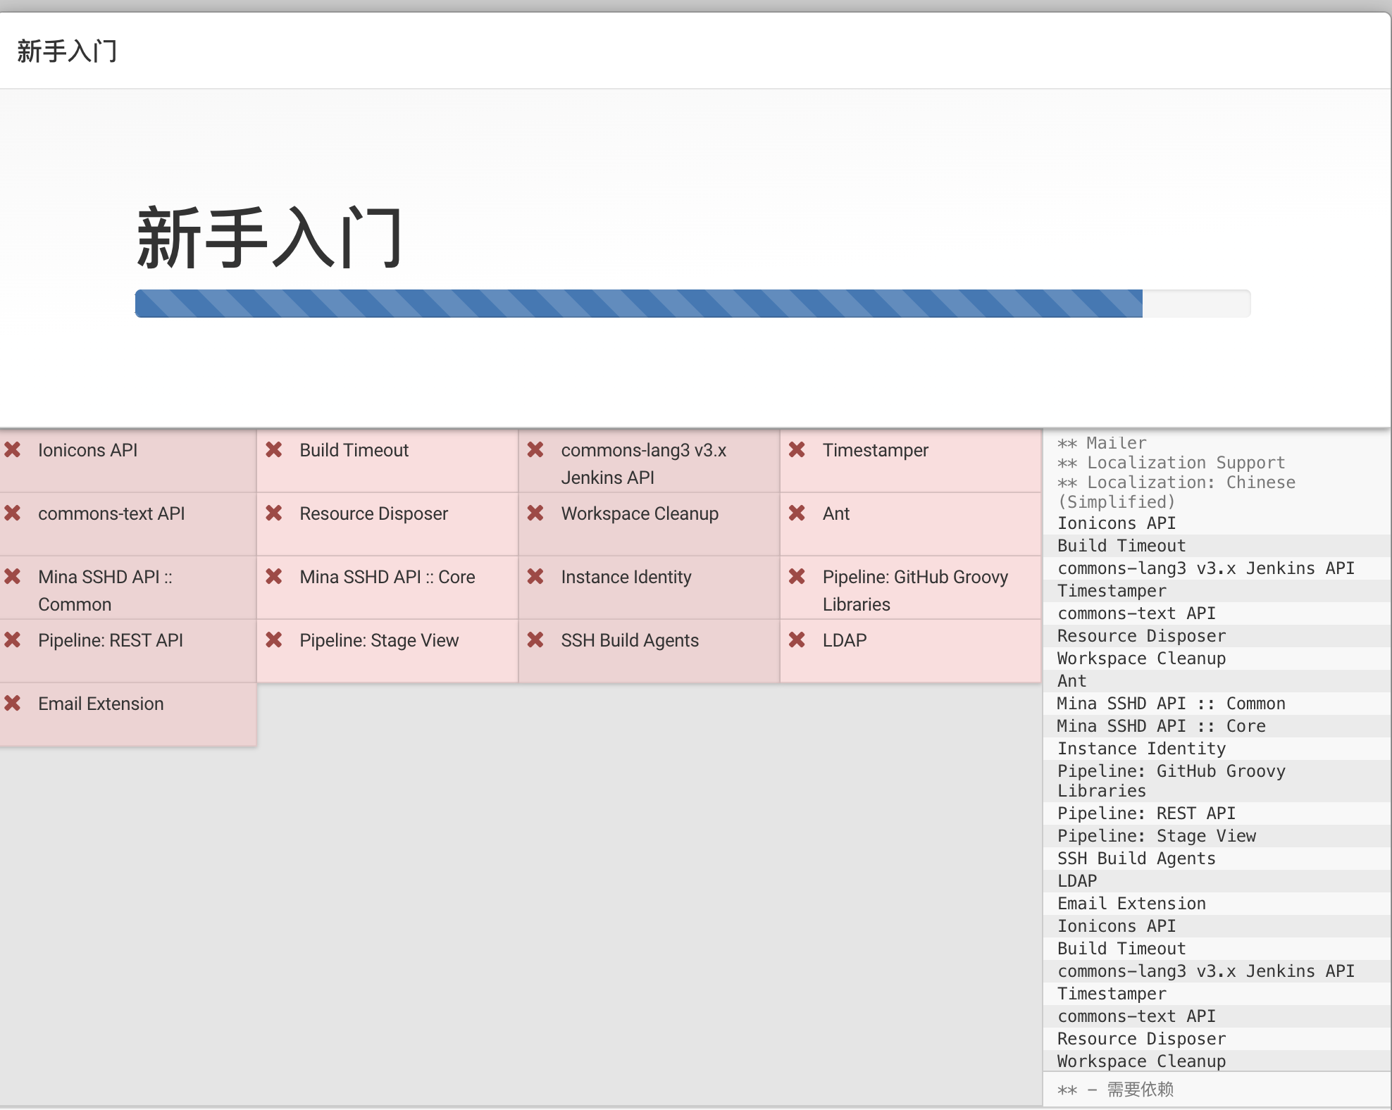
Task: Click the failure X next to Build Timeout
Action: [274, 449]
